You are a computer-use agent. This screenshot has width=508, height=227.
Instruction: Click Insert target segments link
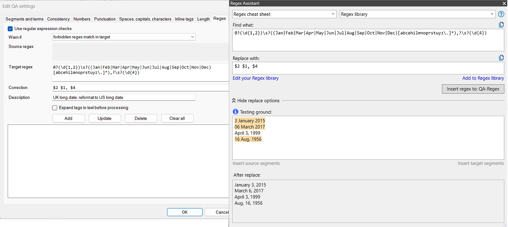point(481,163)
